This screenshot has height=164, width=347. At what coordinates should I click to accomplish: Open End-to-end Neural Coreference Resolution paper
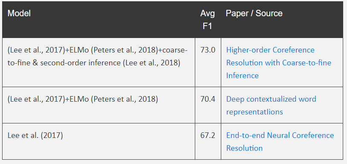click(x=280, y=141)
